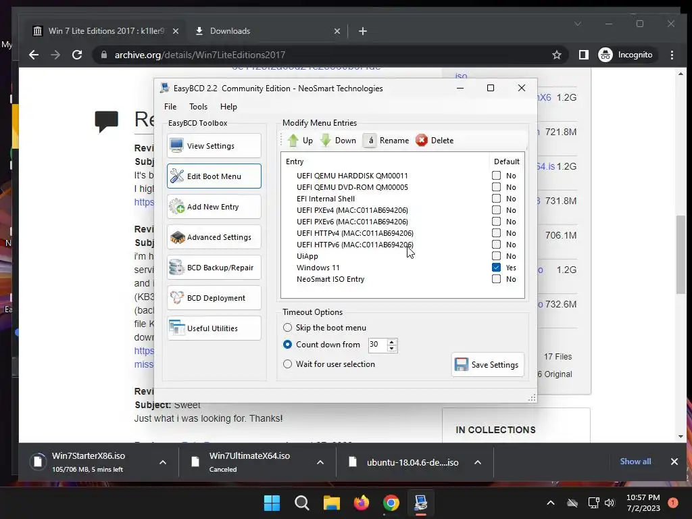692x519 pixels.
Task: Switch to the Downloads browser tab
Action: [268, 31]
